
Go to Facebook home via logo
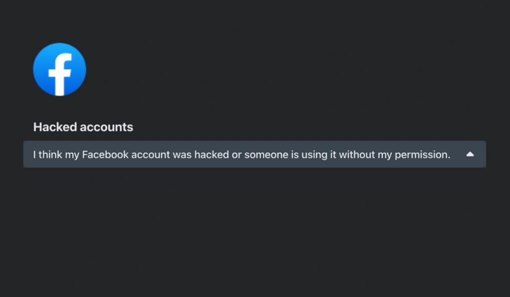59,70
